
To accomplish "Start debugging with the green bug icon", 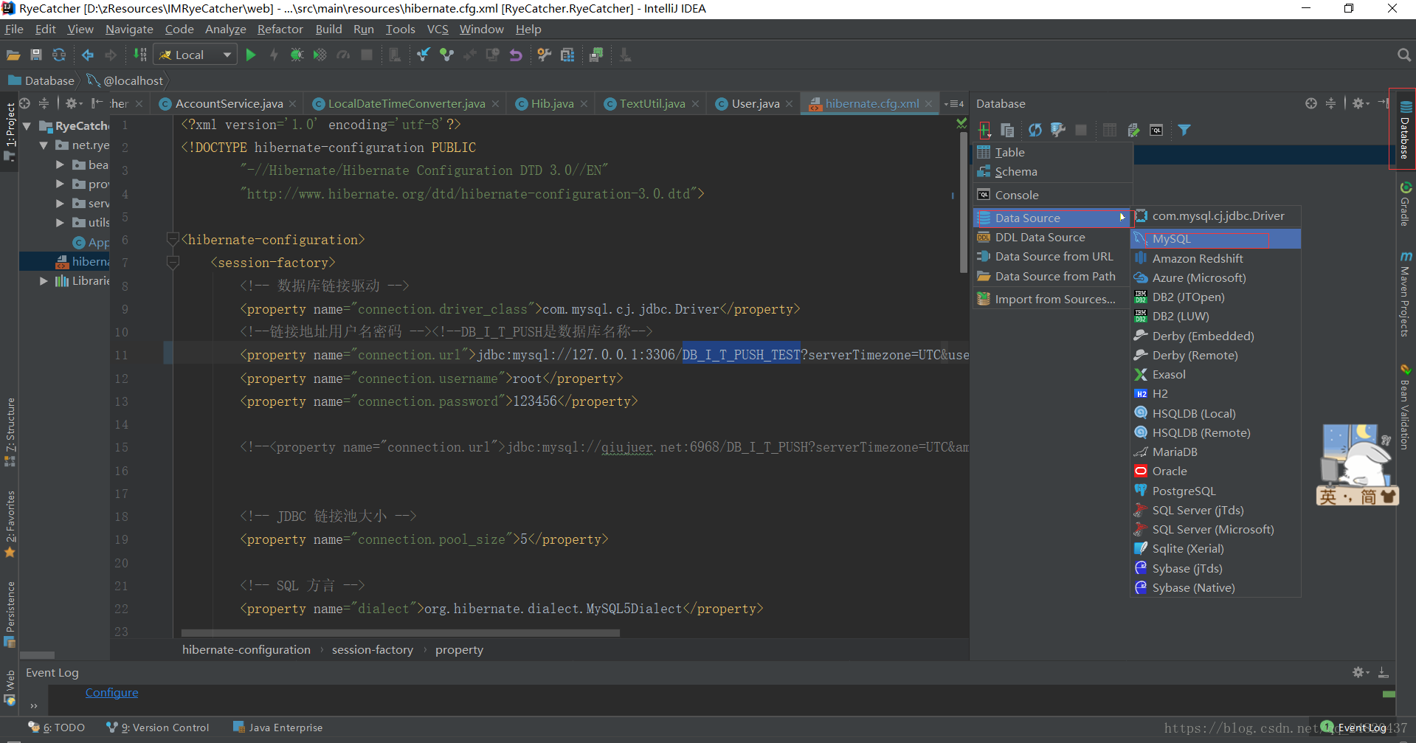I will [297, 55].
